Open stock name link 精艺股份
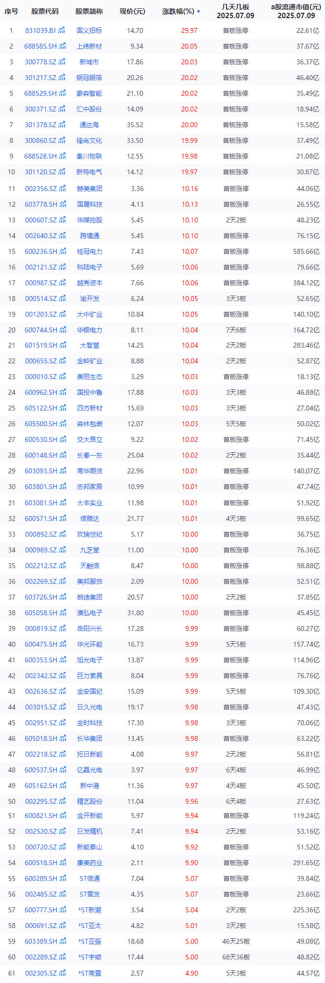Screen dimensions: 325x983 [89, 801]
